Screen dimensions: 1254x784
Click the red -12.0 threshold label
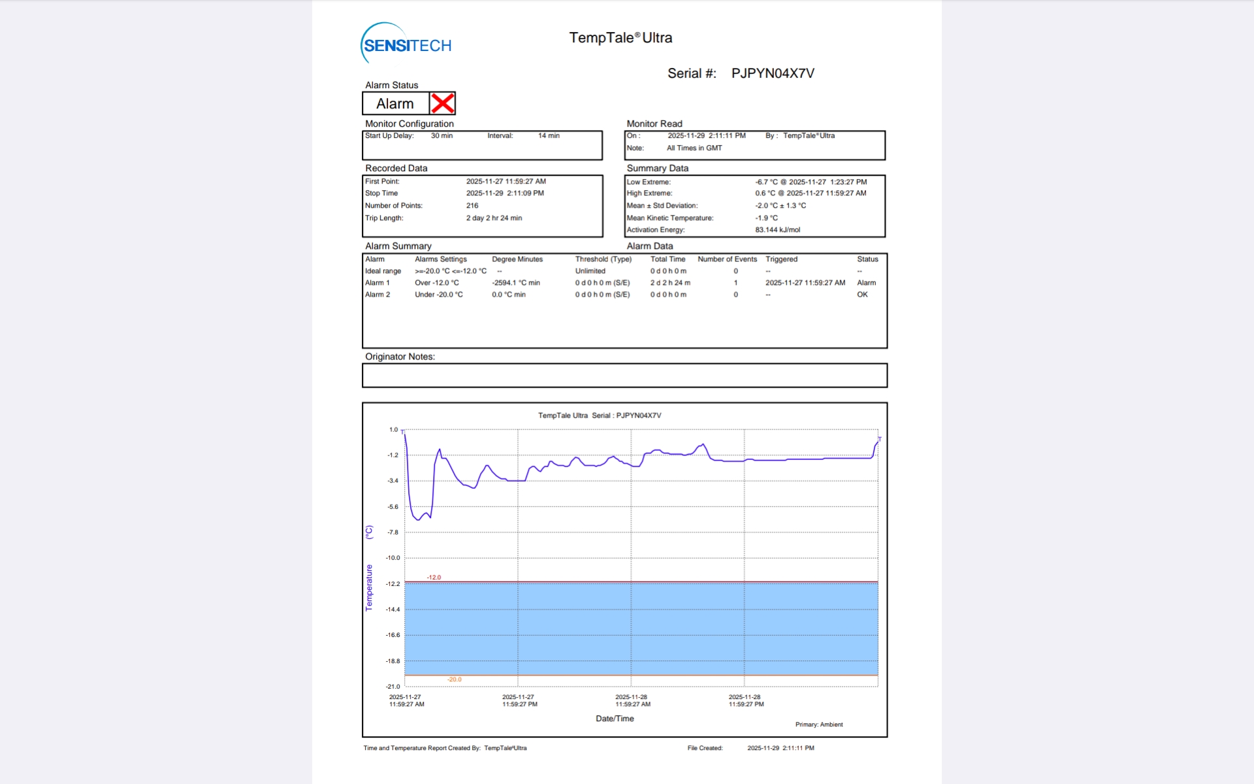434,578
